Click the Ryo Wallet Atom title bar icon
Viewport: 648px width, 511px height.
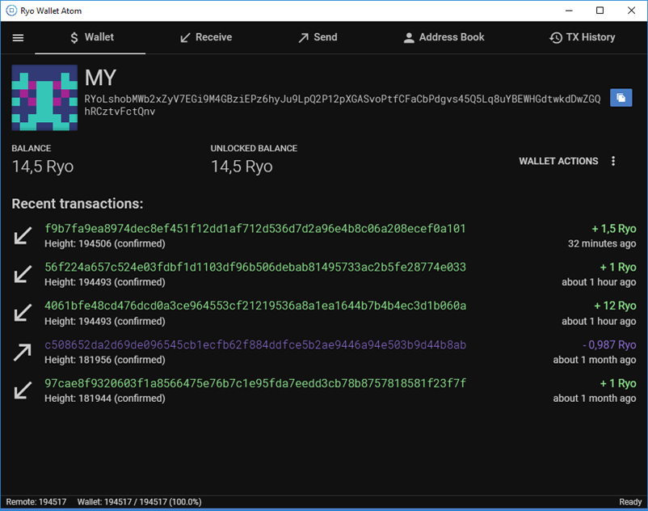(11, 11)
